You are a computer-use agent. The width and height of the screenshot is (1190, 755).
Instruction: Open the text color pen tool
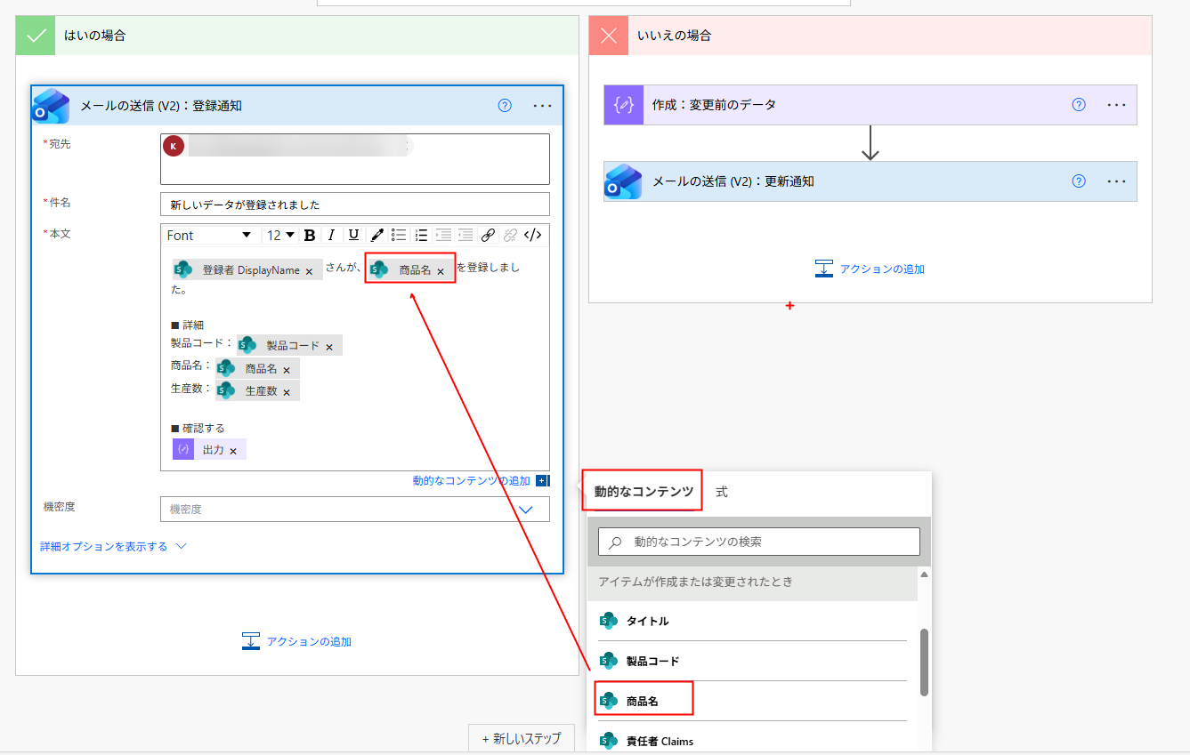coord(376,236)
